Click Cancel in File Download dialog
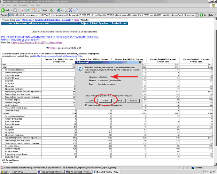 point(119,100)
